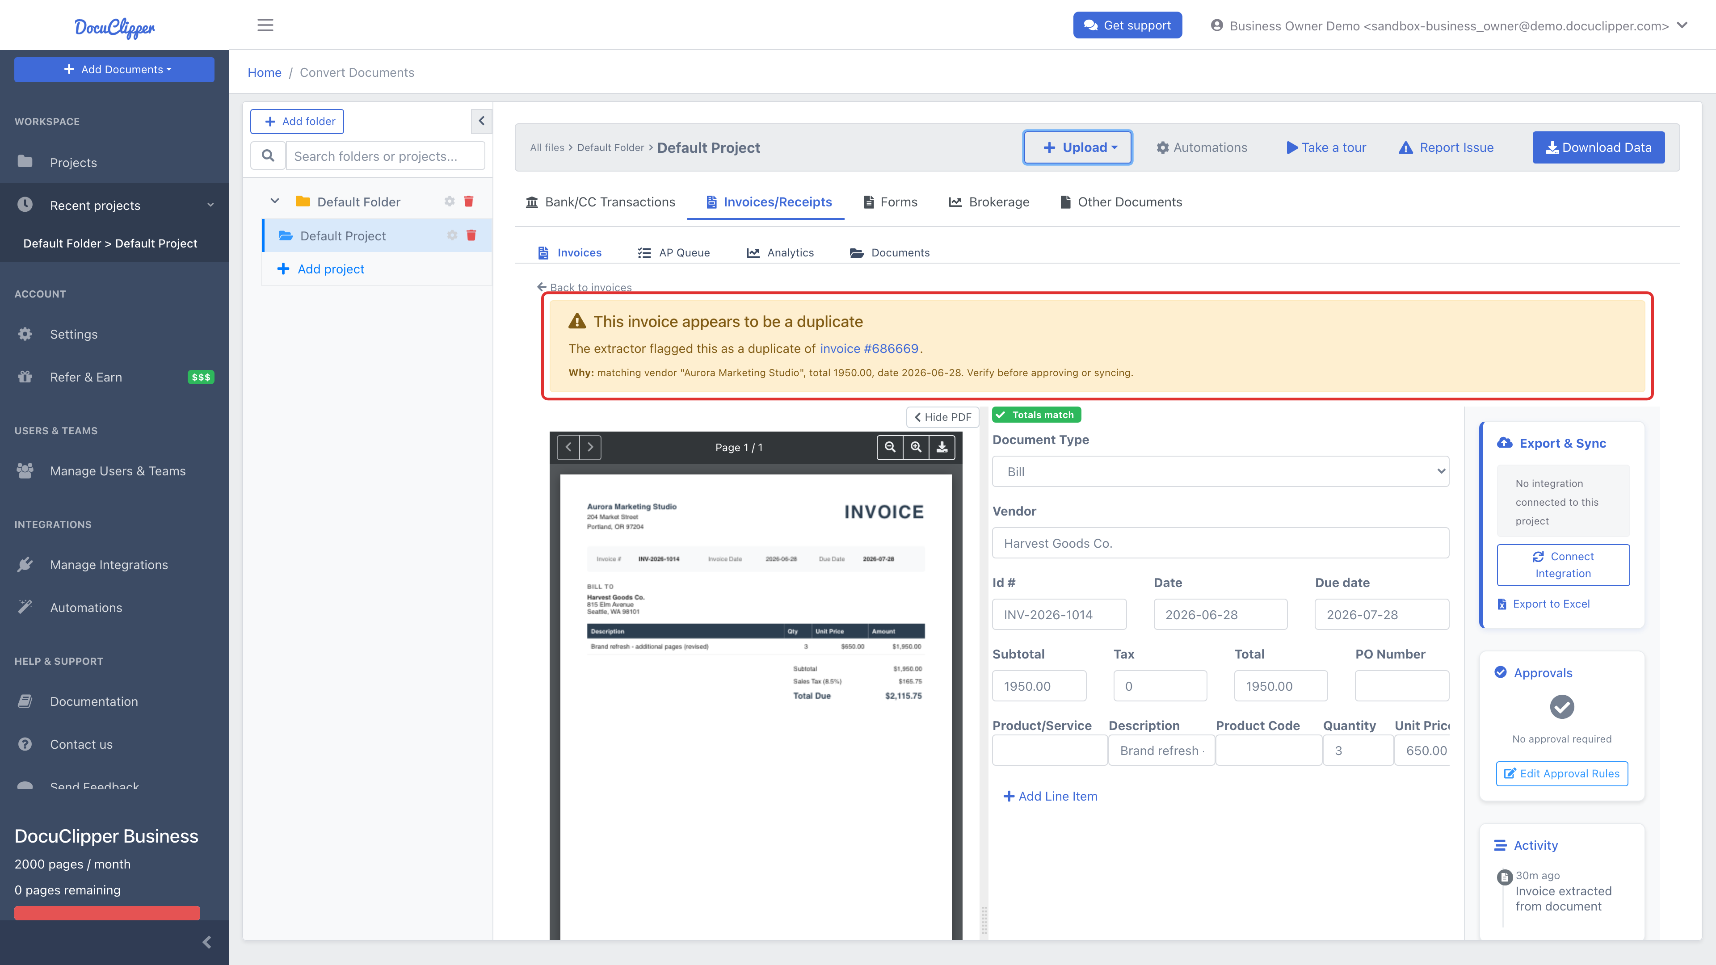The width and height of the screenshot is (1716, 965).
Task: Click Home breadcrumb link
Action: click(265, 72)
